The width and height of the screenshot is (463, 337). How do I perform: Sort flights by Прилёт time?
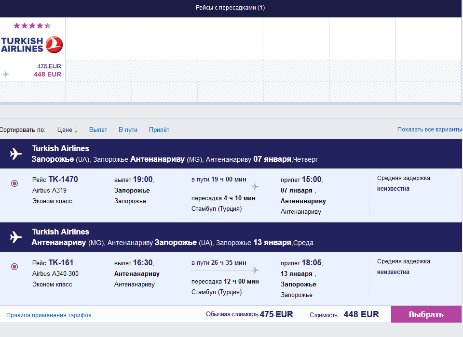(159, 130)
